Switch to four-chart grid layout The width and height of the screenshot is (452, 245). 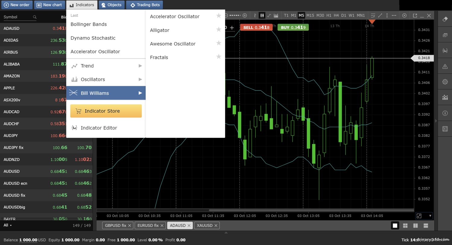405,225
